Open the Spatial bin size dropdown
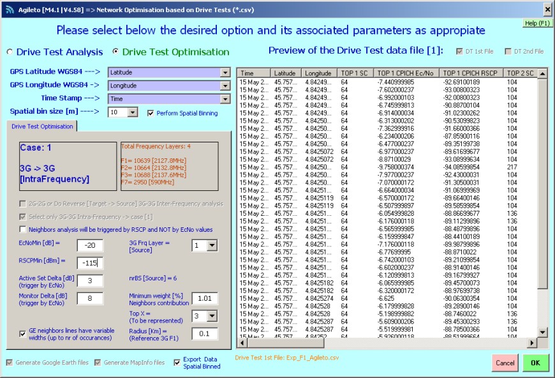Screen dimensions: 555x378 click(132, 112)
